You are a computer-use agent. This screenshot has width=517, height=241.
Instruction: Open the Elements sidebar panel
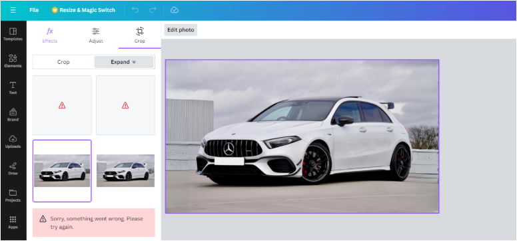(13, 61)
